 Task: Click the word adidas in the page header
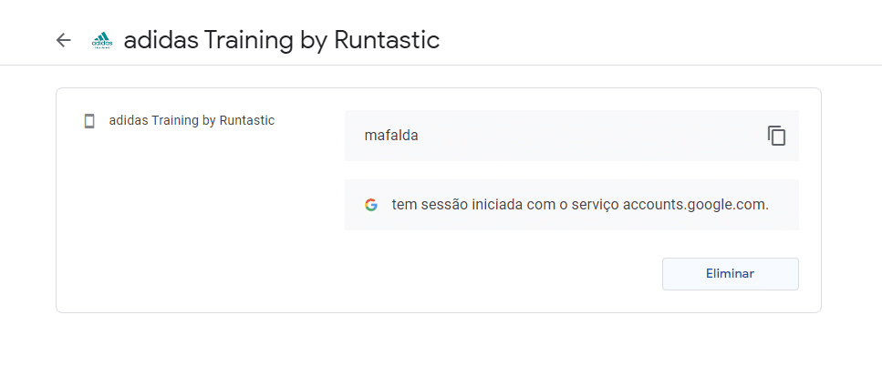[x=161, y=40]
